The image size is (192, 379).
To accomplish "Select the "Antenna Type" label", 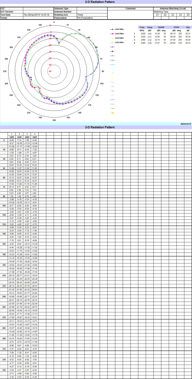I will [61, 8].
